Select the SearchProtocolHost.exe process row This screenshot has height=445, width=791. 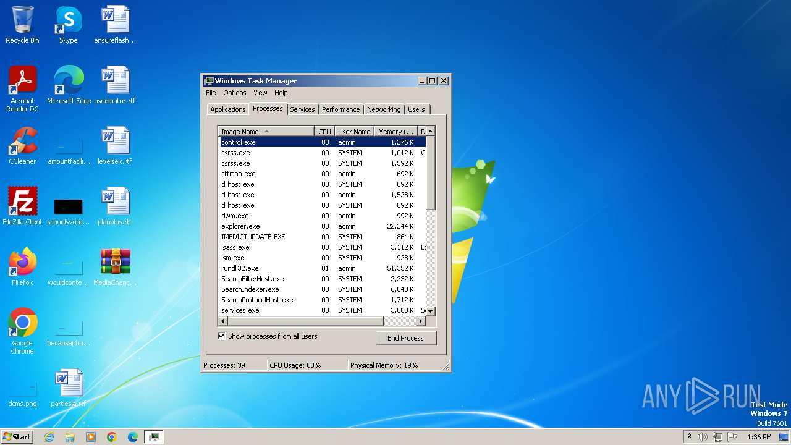point(322,300)
